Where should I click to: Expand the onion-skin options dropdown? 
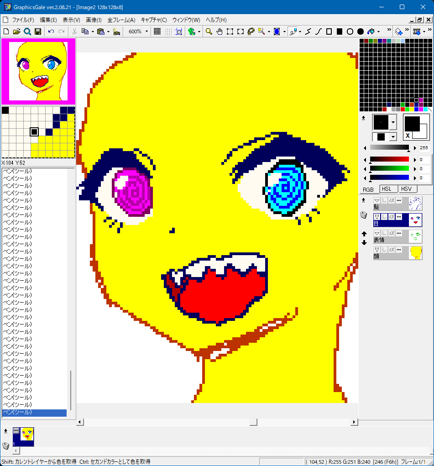coord(199,31)
